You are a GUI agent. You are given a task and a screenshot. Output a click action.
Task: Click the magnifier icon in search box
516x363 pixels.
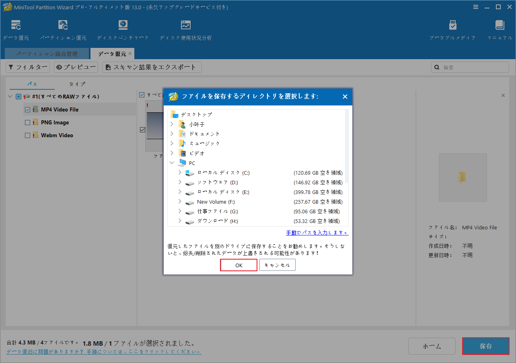437,67
